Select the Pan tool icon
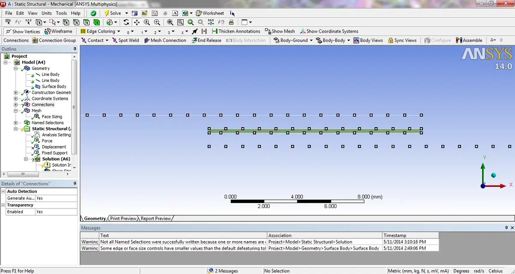Image resolution: width=515 pixels, height=274 pixels. coord(137,22)
